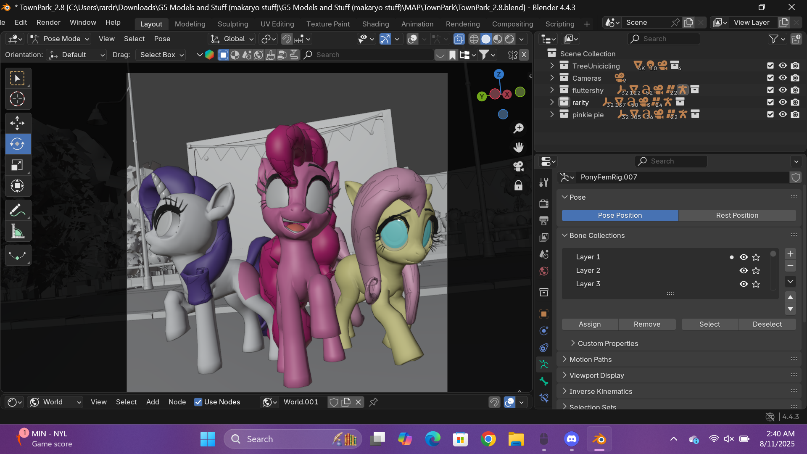Click the Deselect bones button

click(767, 324)
